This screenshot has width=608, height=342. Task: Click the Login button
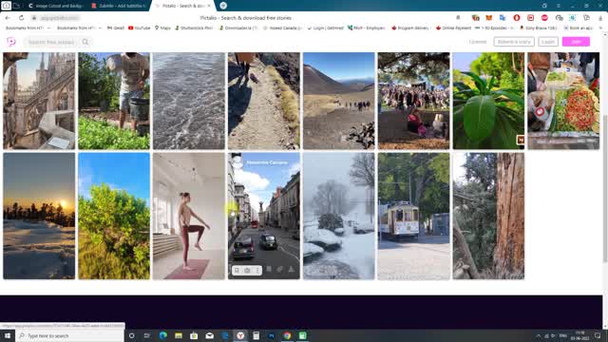(x=548, y=42)
